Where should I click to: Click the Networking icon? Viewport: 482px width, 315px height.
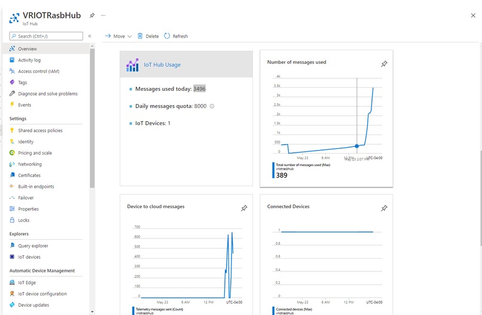coord(12,164)
